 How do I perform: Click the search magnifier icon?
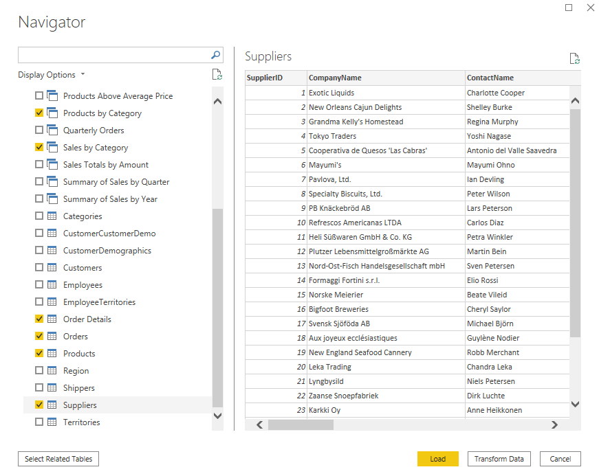pos(215,55)
